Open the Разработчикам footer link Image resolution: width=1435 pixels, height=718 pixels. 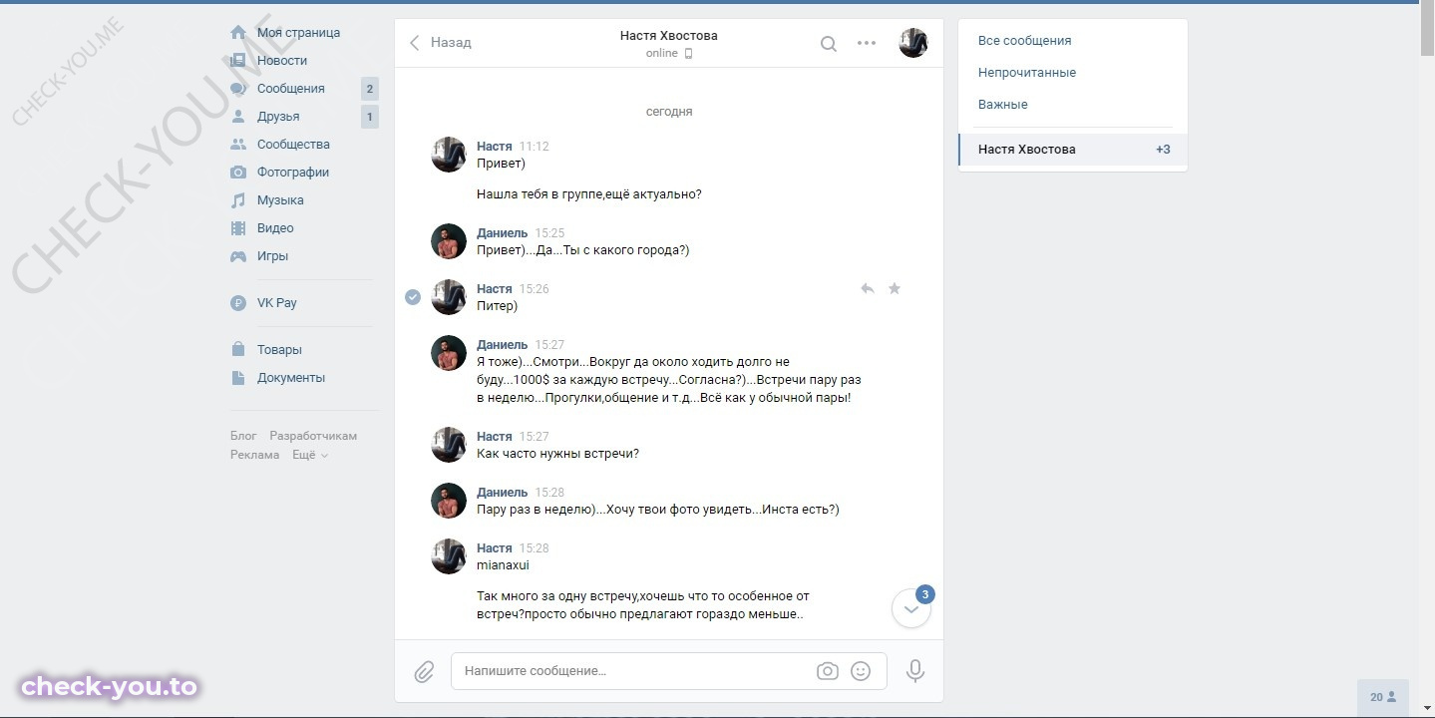[x=313, y=436]
